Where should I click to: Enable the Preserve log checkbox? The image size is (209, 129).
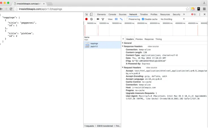[x=127, y=19]
